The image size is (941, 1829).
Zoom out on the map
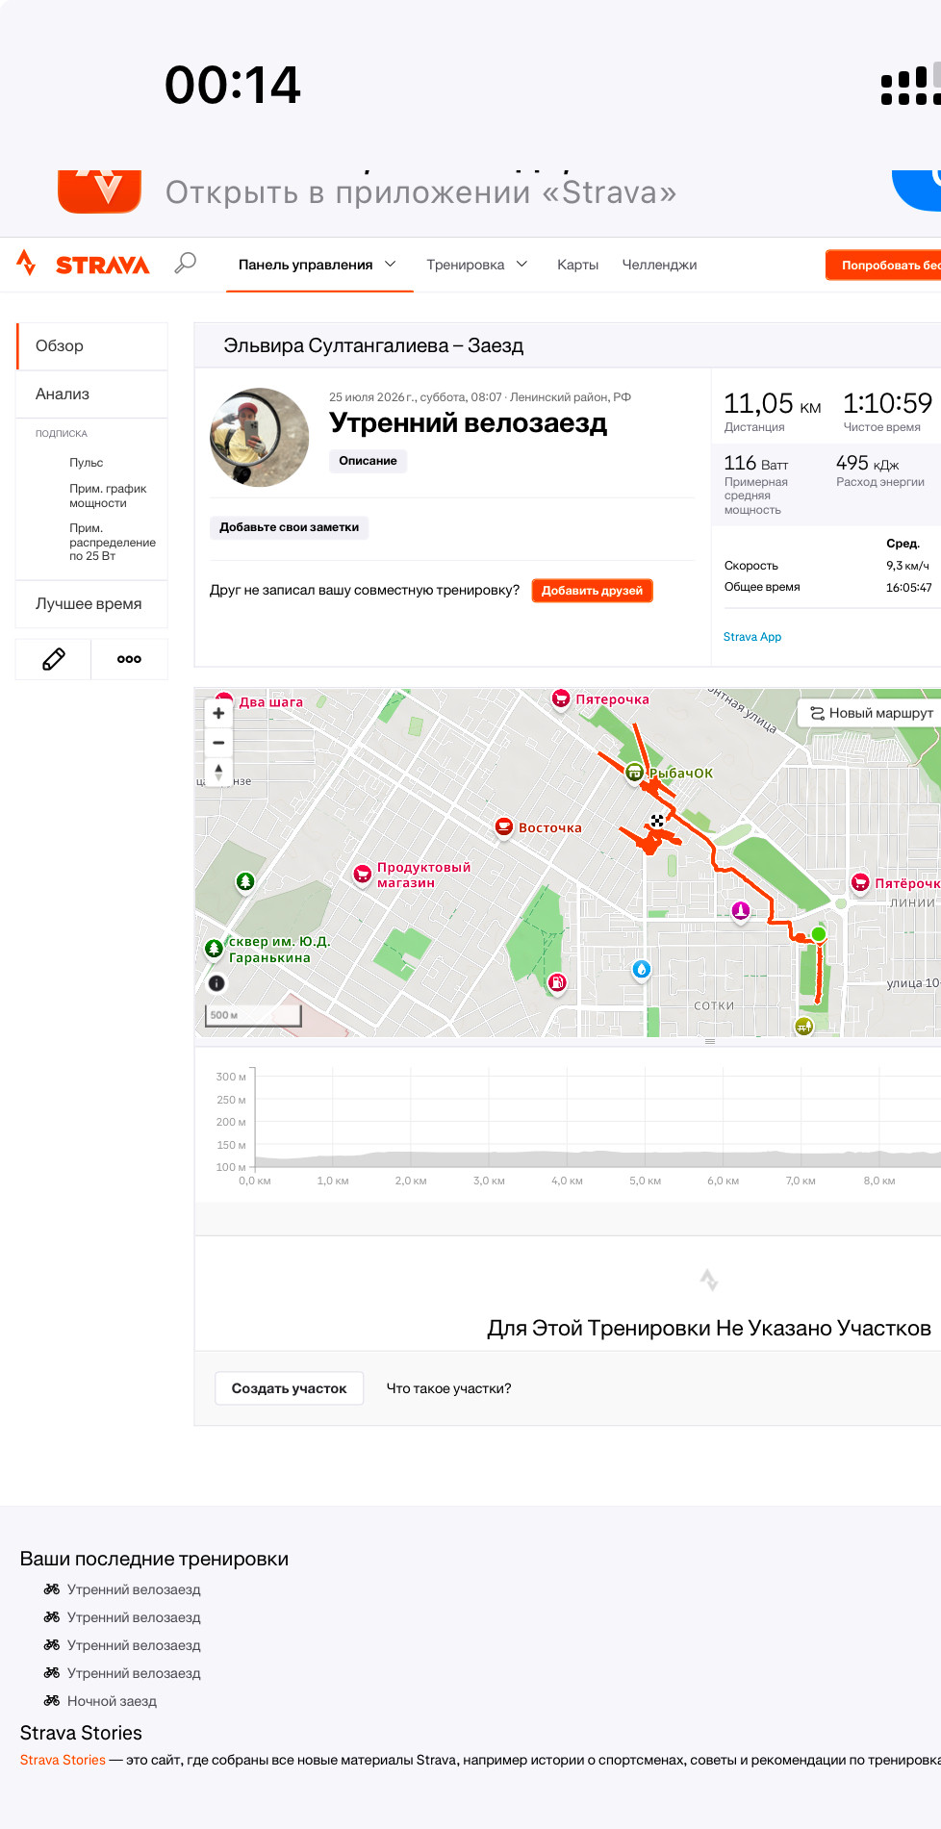tap(218, 742)
